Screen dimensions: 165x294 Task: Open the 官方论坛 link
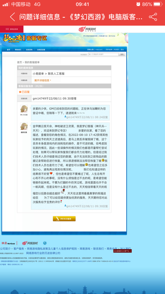112,36
